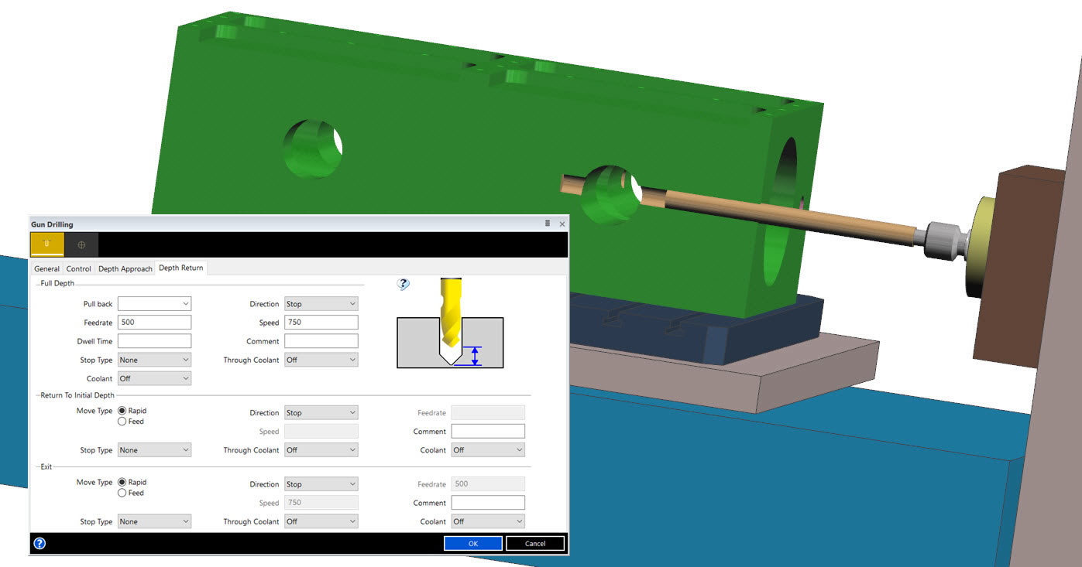Image resolution: width=1082 pixels, height=567 pixels.
Task: Select Feed under Return To Initial Depth
Action: [122, 422]
